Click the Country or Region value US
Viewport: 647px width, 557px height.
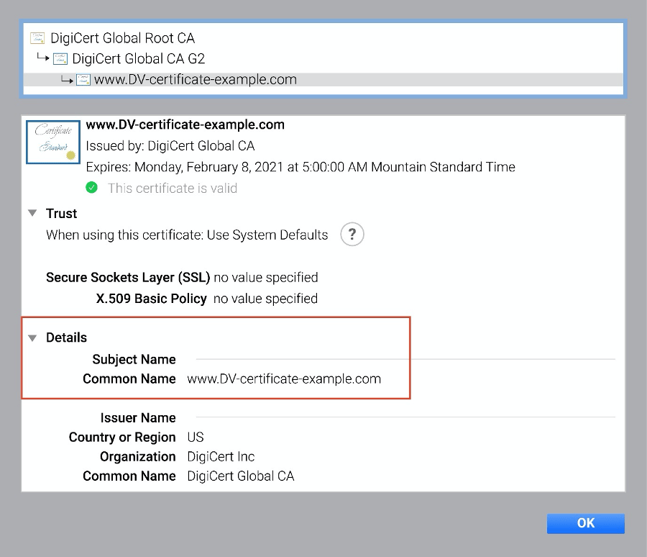[x=195, y=437]
